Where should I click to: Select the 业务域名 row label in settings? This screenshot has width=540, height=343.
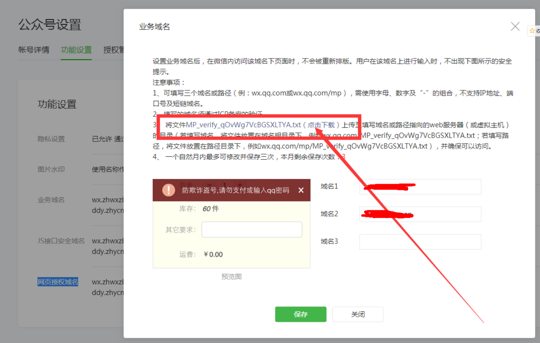click(x=51, y=200)
